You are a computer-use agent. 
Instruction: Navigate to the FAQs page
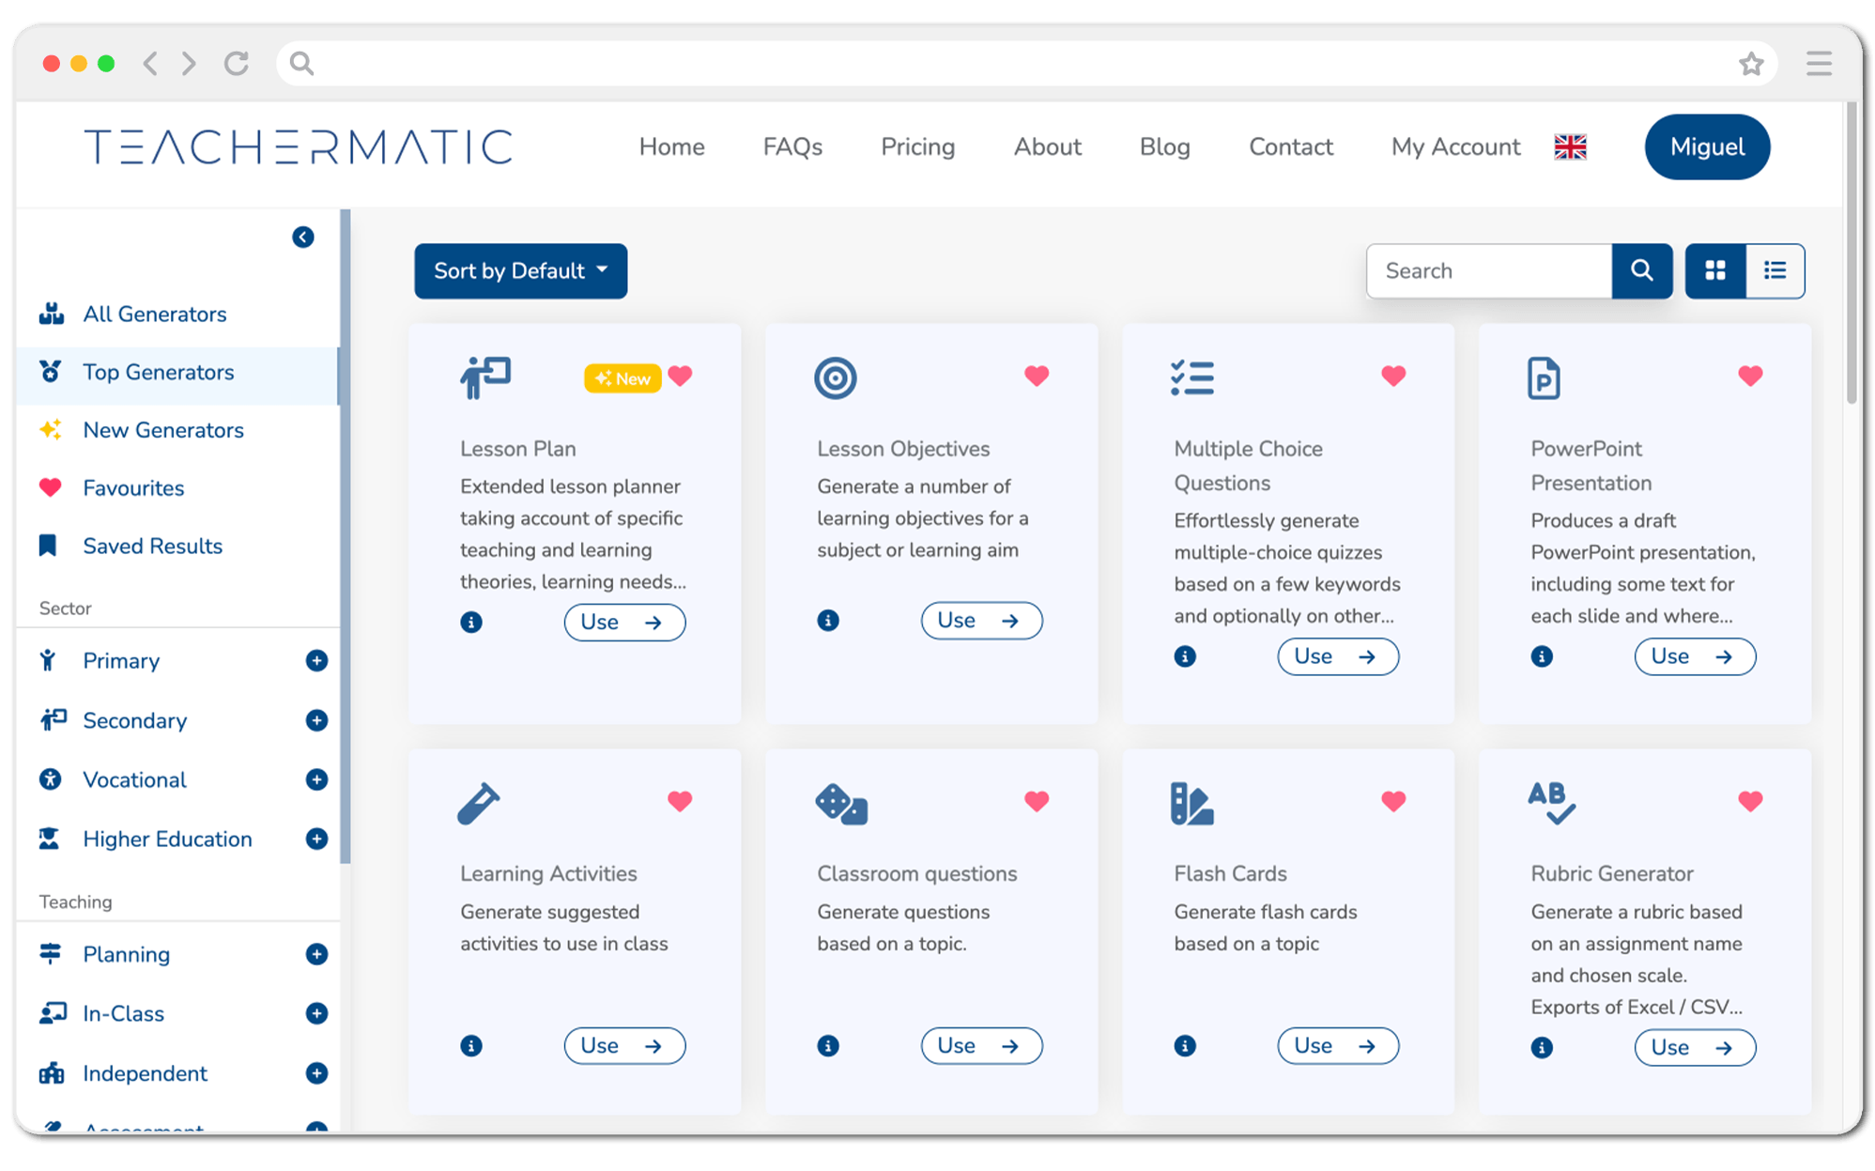(x=791, y=146)
